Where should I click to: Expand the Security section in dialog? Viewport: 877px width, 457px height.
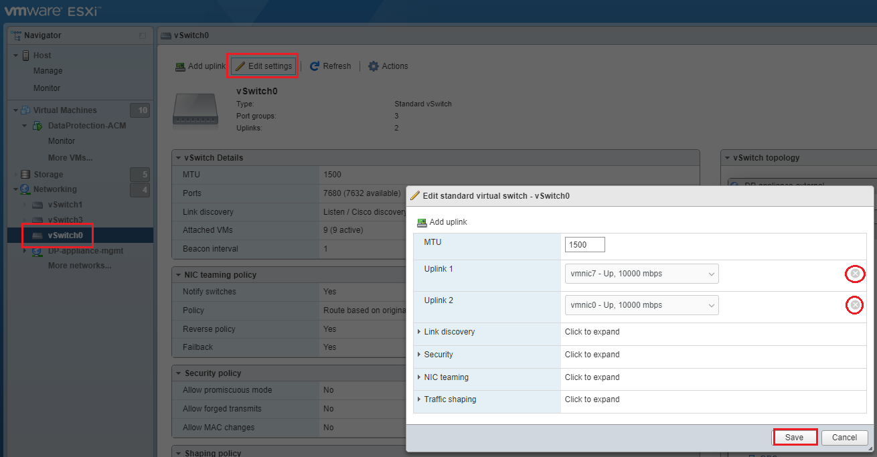point(438,355)
